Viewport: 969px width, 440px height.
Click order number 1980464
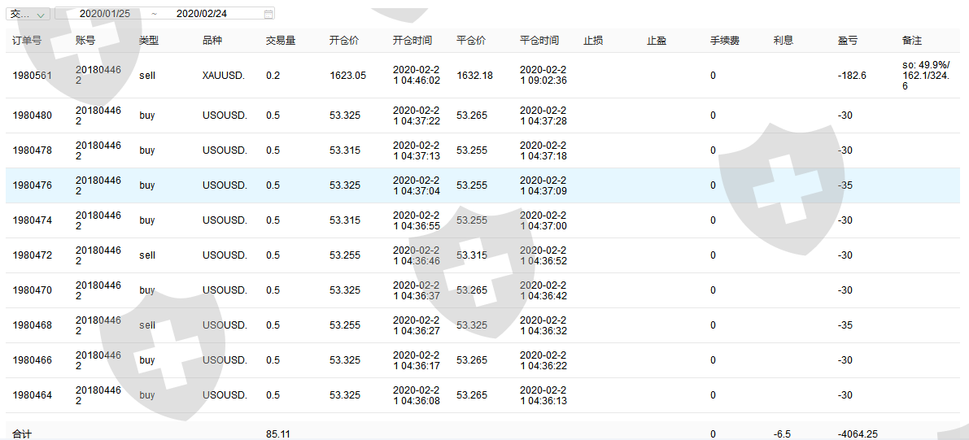tap(33, 395)
